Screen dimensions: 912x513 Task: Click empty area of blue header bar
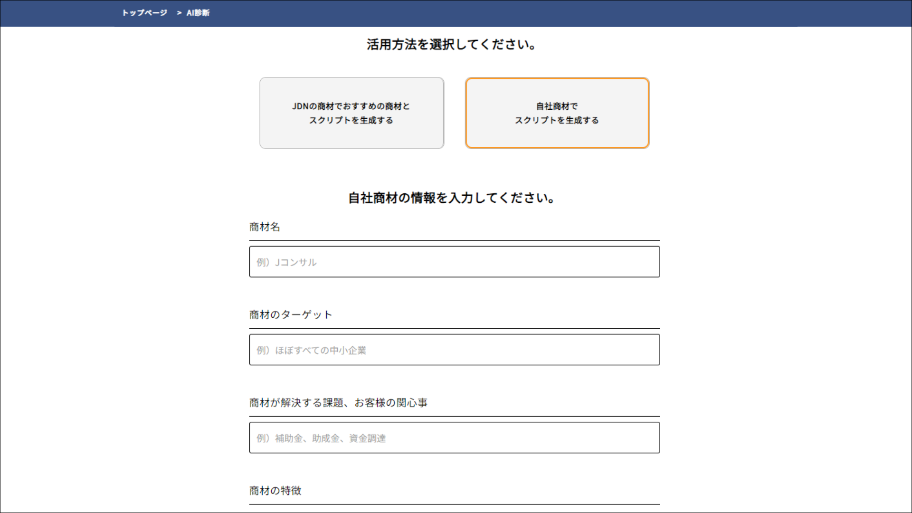(570, 13)
